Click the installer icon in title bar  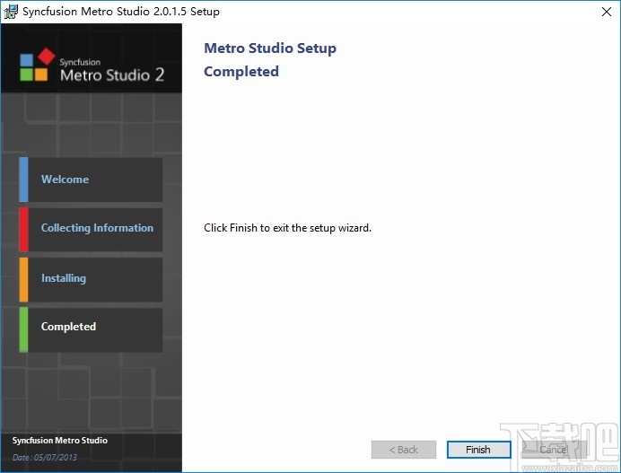pos(10,12)
